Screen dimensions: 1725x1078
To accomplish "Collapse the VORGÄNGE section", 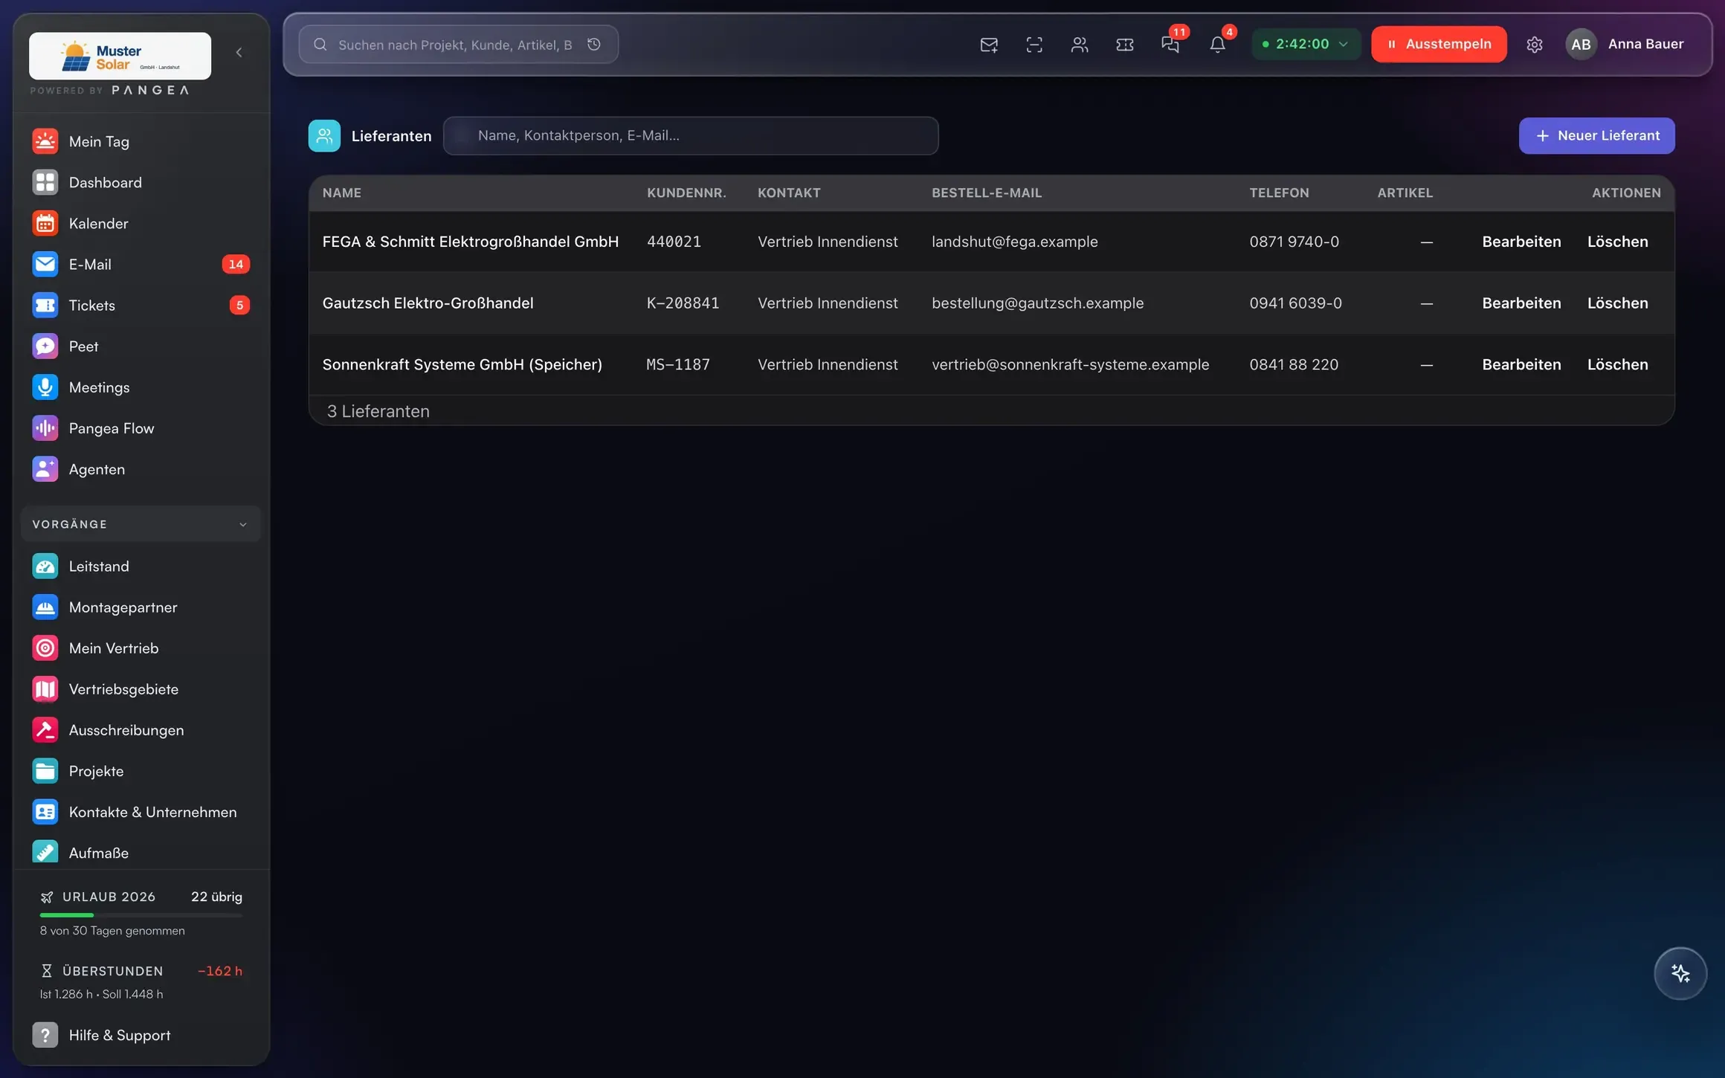I will click(x=141, y=524).
